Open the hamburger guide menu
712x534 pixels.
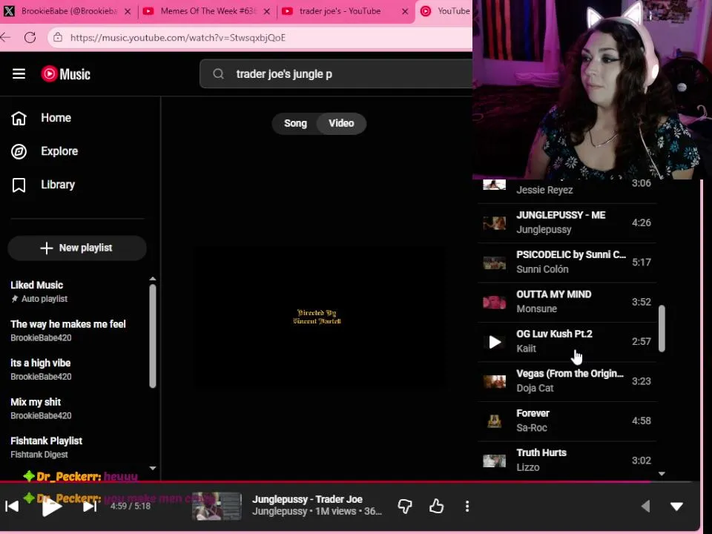[19, 73]
